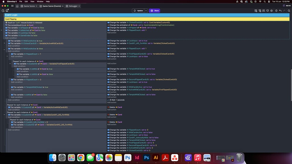Delete the selected event with the trash icon
This screenshot has width=292, height=164.
point(276,11)
